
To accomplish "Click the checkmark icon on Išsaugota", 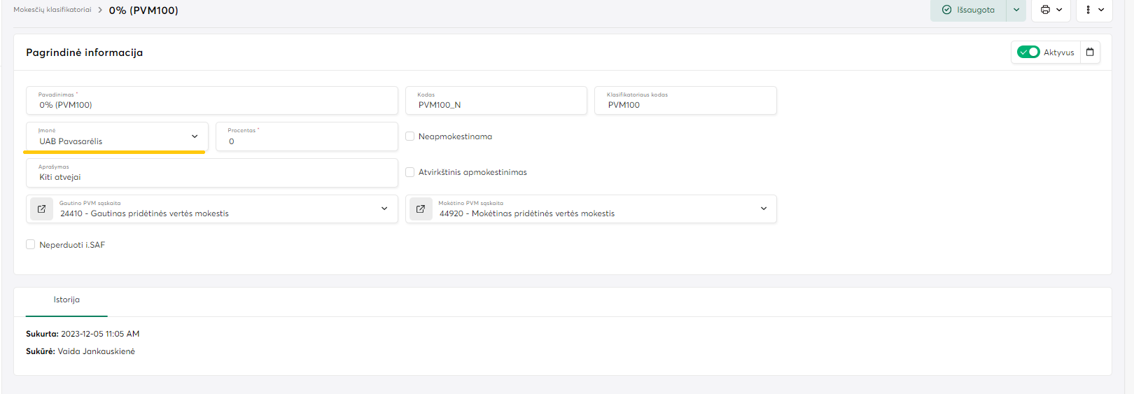I will 946,10.
